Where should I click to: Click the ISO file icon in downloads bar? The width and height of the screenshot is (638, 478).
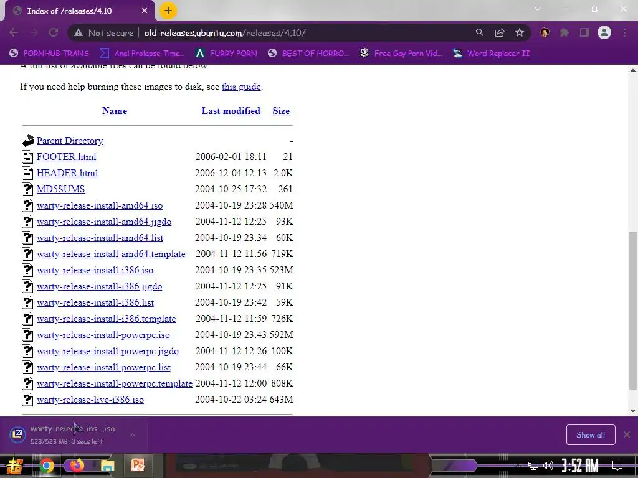click(18, 434)
